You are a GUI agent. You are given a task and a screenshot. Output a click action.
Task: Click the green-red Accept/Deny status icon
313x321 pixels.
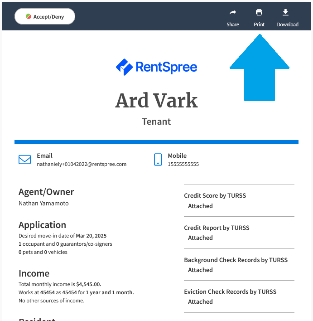coord(29,16)
